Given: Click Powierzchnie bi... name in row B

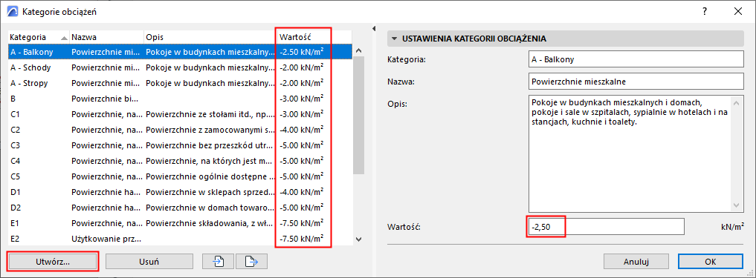Looking at the screenshot, I should 105,99.
